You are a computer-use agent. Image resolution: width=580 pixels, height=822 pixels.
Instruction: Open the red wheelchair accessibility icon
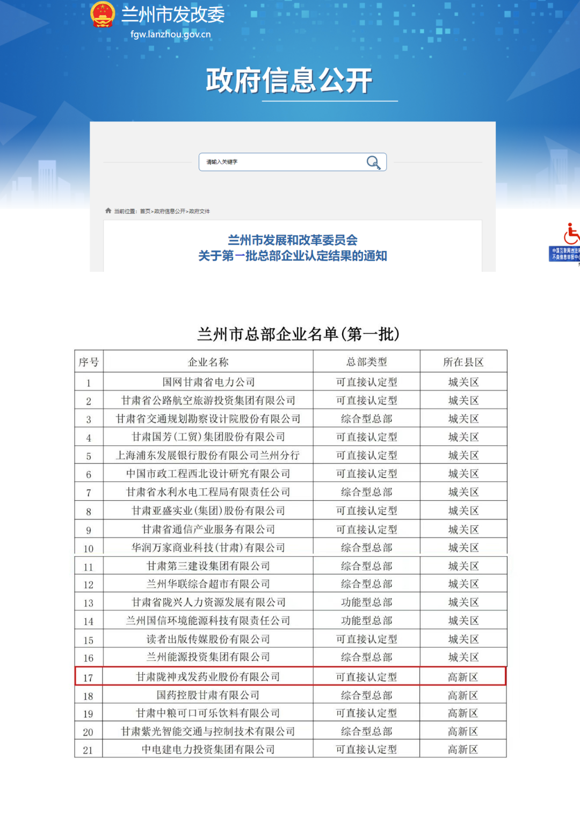point(570,235)
